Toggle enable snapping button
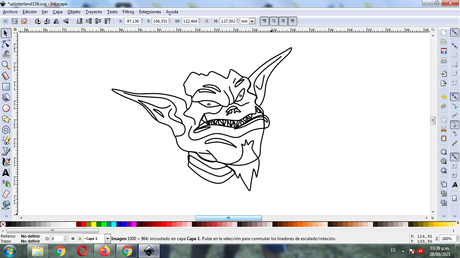460x258 pixels. point(455,33)
